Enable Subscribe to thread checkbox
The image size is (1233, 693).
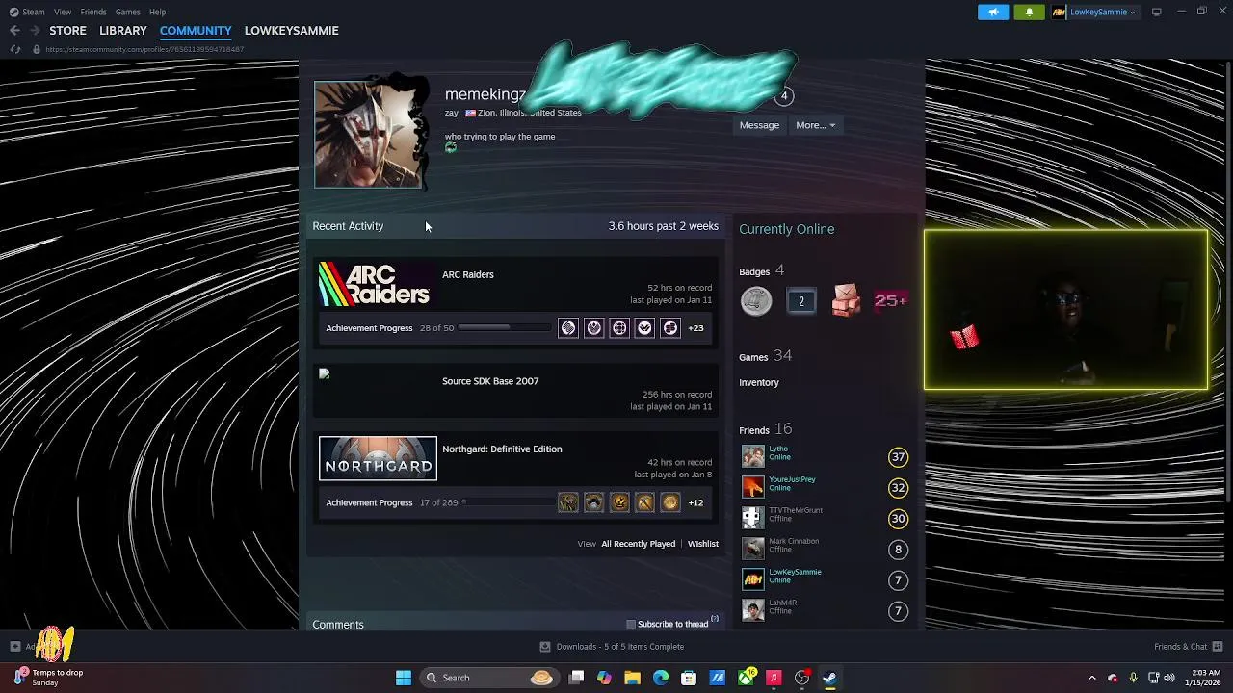[x=631, y=625]
